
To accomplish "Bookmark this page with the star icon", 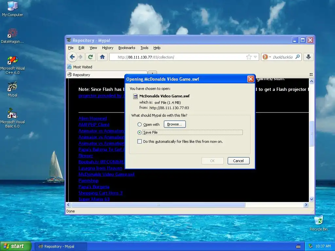I will (x=249, y=57).
